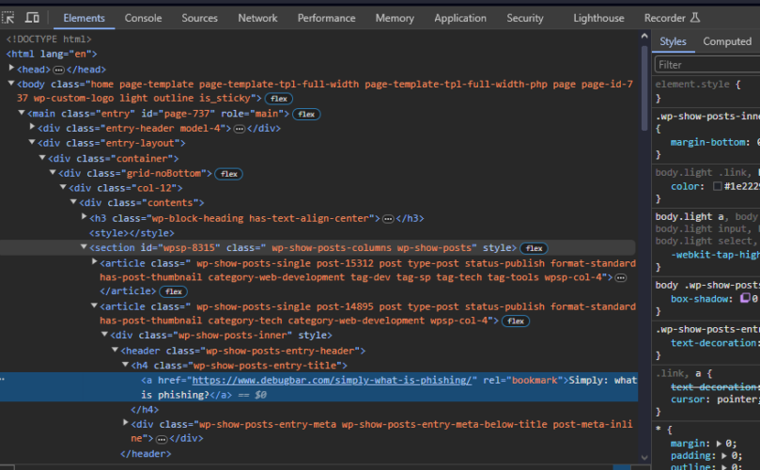Open the Lighthouse tab
The height and width of the screenshot is (470, 760).
[x=598, y=18]
